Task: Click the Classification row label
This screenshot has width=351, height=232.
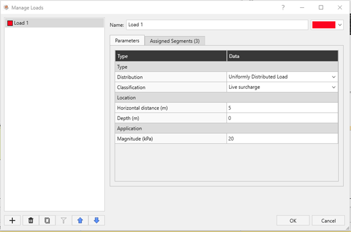Action: click(x=131, y=87)
